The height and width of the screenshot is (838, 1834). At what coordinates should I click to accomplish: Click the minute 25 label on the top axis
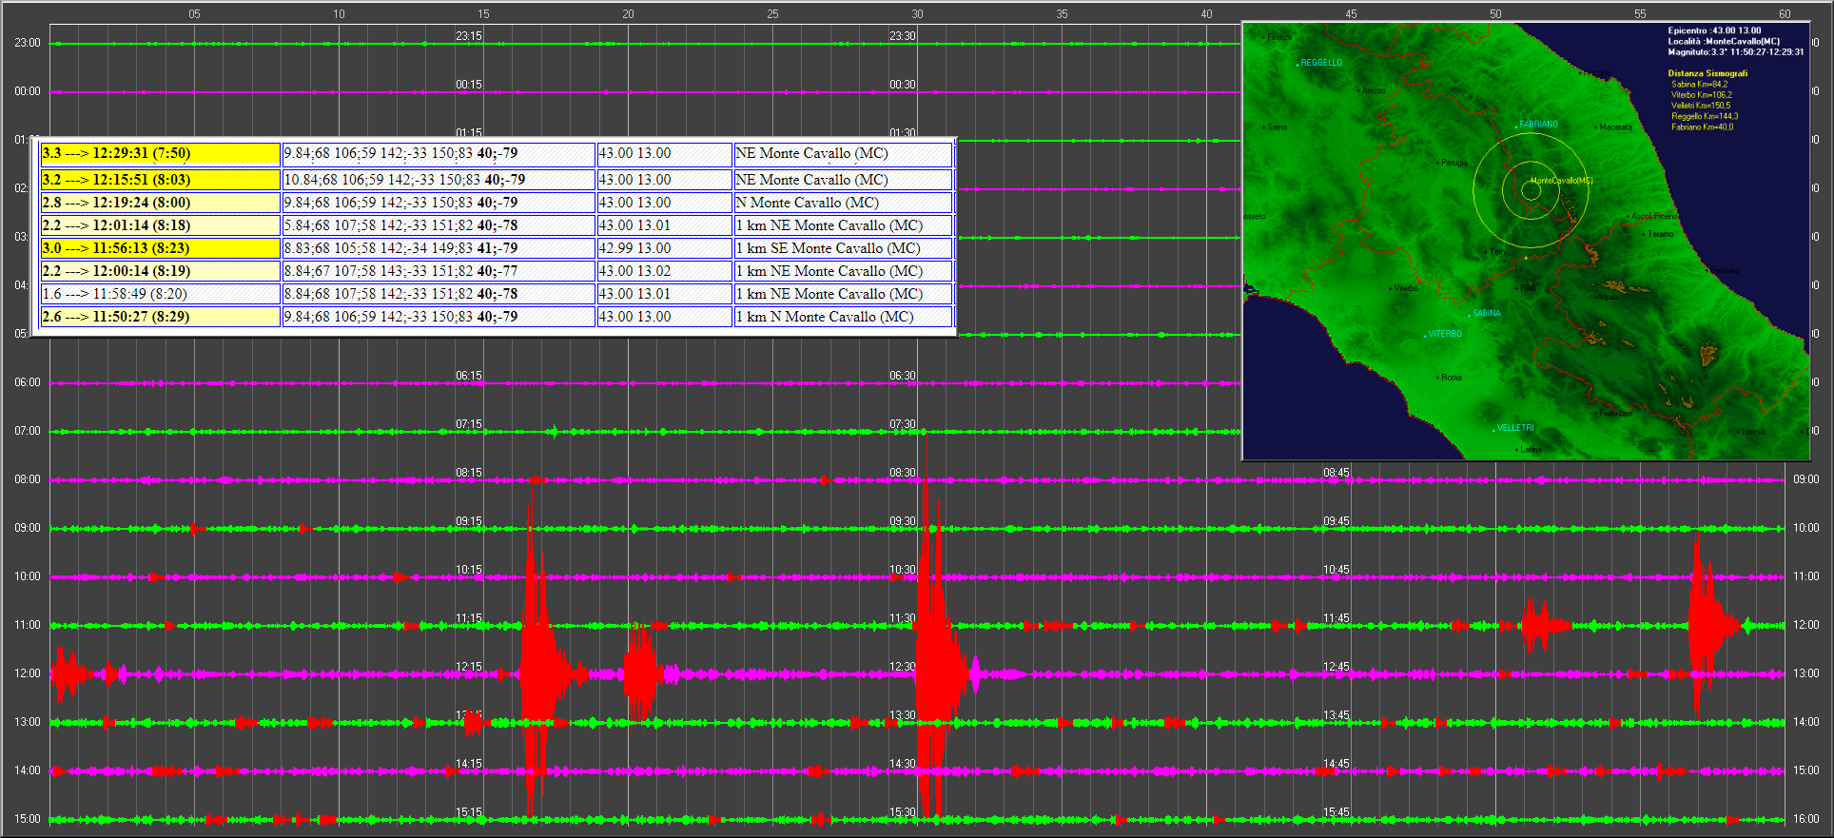(x=772, y=14)
